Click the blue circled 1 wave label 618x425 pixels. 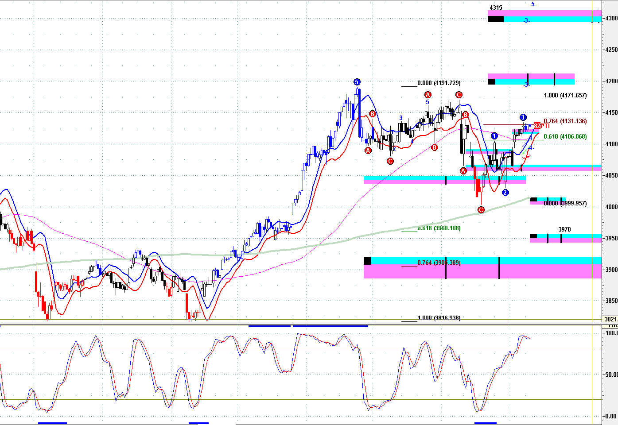click(x=494, y=136)
